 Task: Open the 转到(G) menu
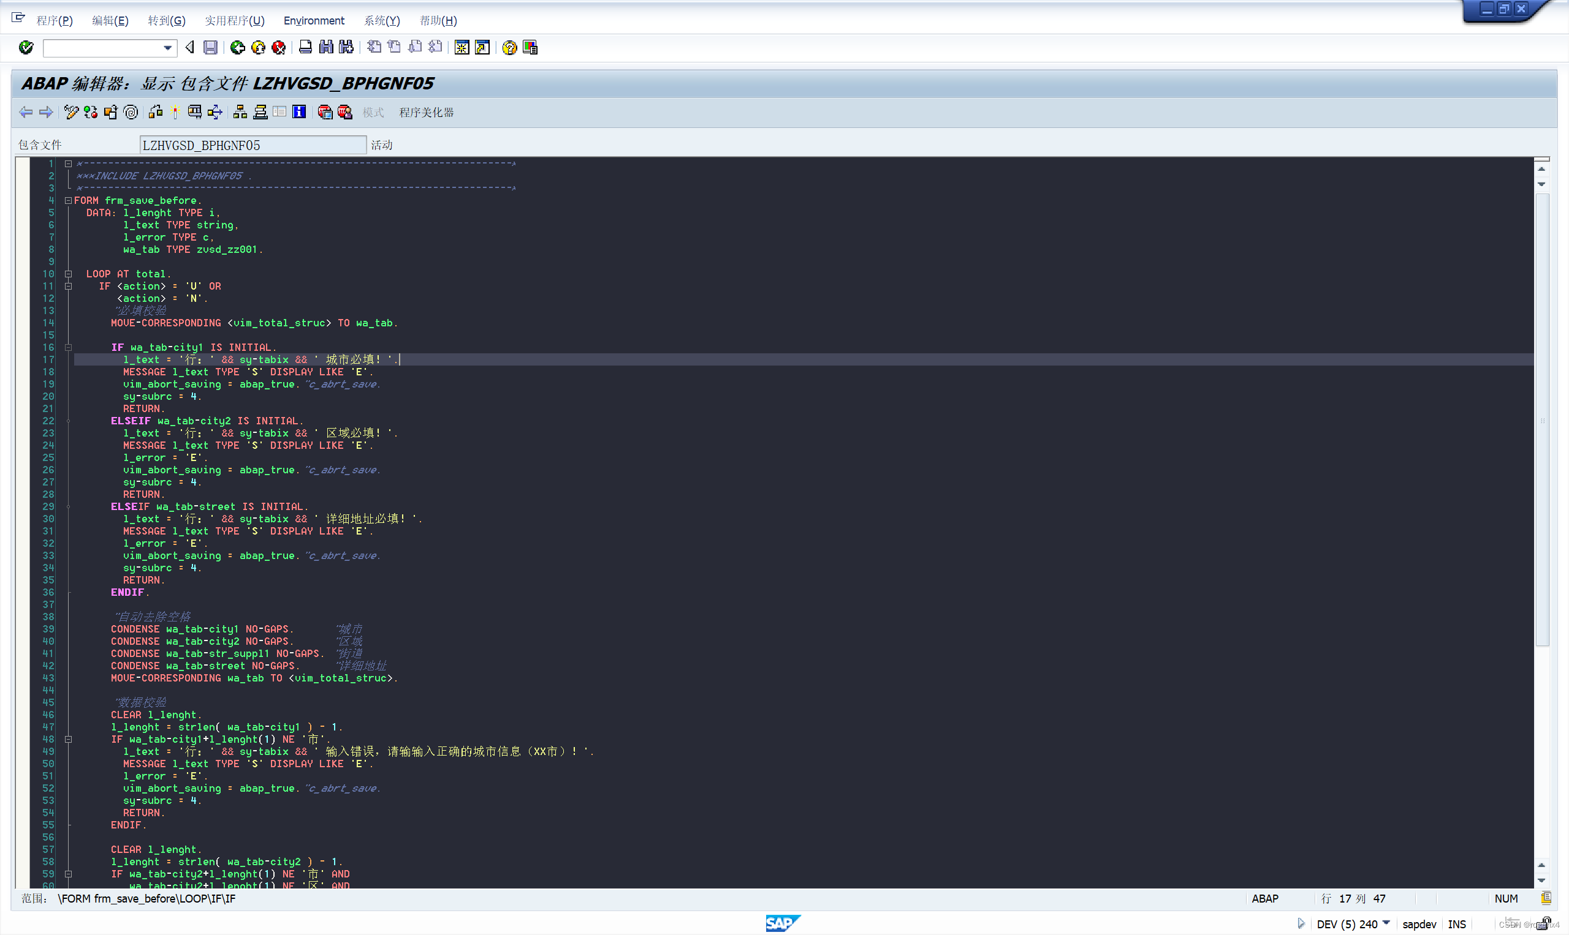point(167,21)
